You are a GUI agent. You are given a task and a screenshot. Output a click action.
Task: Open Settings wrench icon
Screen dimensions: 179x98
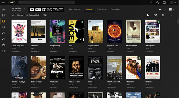click(x=158, y=3)
